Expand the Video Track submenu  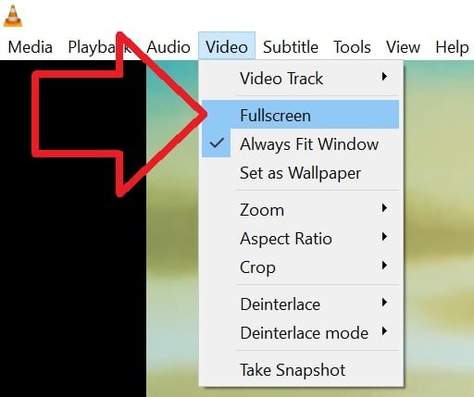point(301,78)
